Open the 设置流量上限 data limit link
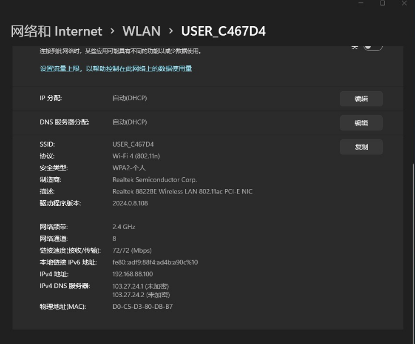415x344 pixels. coord(115,68)
